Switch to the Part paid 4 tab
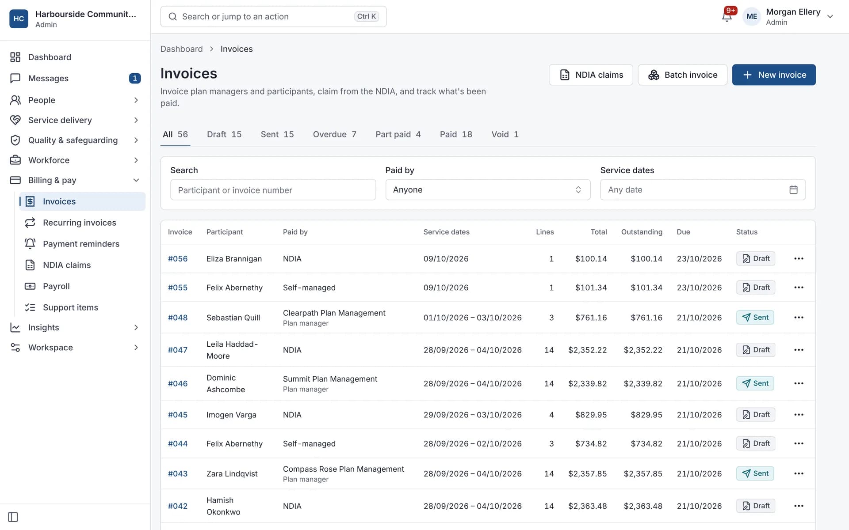 pos(398,134)
